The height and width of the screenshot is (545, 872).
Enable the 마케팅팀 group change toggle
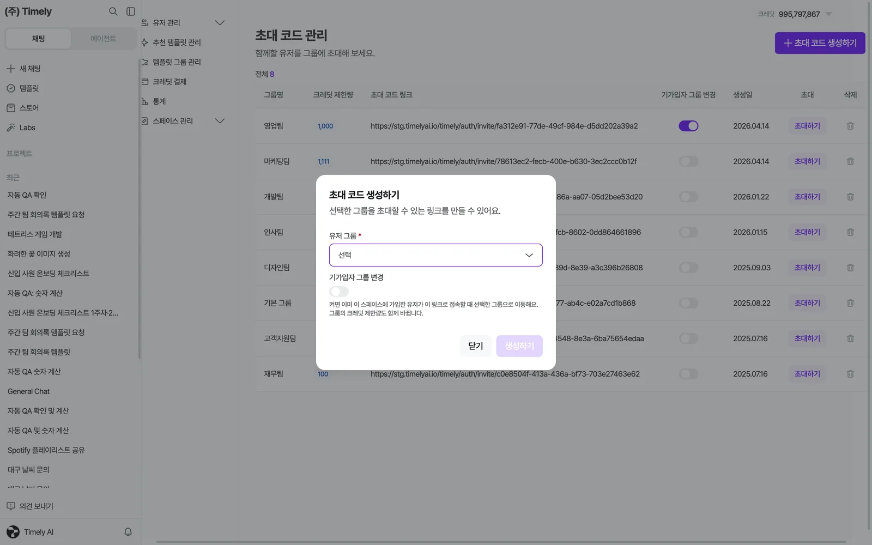click(x=688, y=161)
